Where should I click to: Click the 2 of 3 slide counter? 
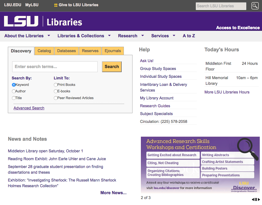point(146,198)
